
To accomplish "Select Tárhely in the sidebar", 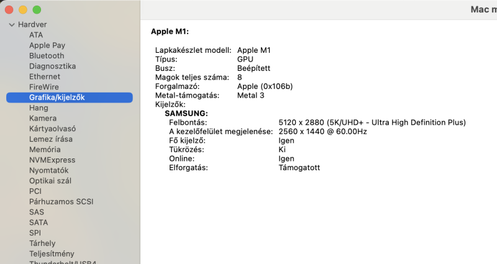I will (42, 244).
